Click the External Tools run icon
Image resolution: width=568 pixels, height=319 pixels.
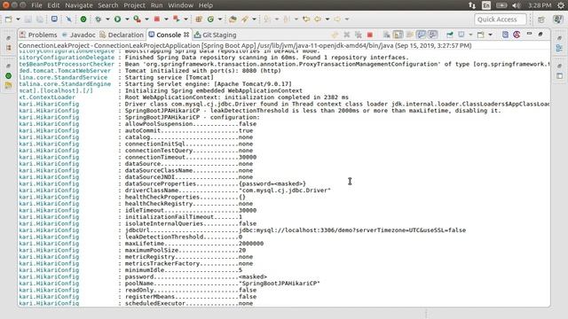[137, 19]
